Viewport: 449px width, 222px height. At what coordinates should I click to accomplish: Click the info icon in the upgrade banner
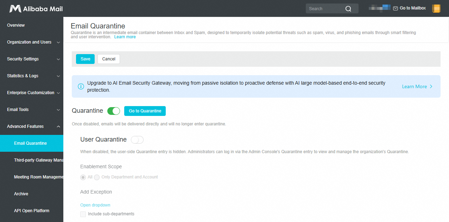81,86
